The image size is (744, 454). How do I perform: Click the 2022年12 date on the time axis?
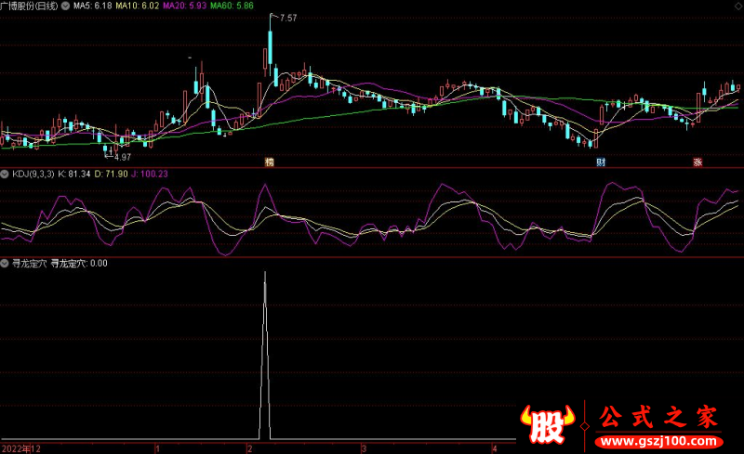tap(20, 448)
